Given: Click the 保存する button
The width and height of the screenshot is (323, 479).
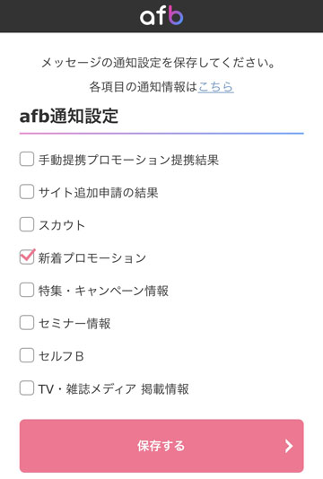Looking at the screenshot, I should (161, 446).
